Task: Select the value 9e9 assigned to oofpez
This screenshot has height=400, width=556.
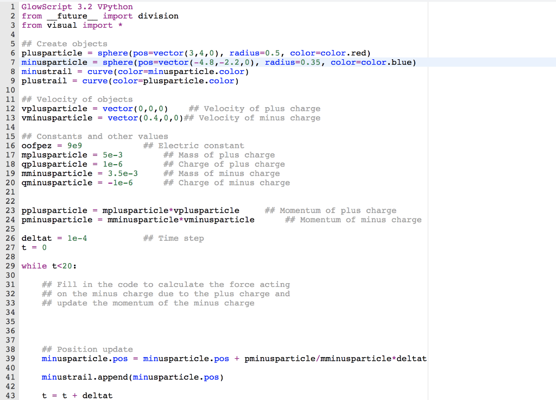Action: point(73,145)
